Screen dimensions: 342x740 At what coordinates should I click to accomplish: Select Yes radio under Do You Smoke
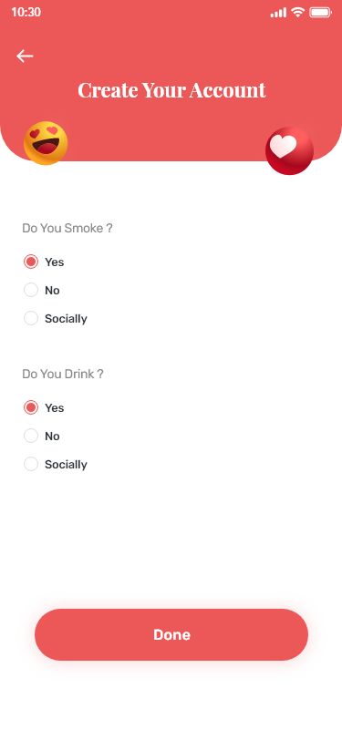coord(31,262)
